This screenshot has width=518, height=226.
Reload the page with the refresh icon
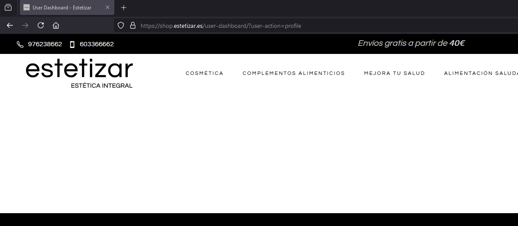click(41, 25)
